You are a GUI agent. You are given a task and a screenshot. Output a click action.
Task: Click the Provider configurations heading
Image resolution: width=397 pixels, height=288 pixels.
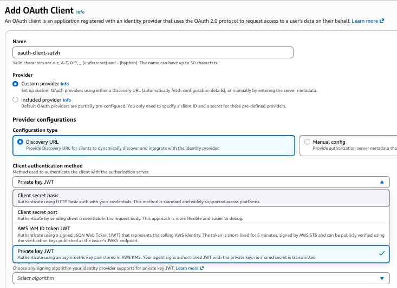(x=44, y=119)
